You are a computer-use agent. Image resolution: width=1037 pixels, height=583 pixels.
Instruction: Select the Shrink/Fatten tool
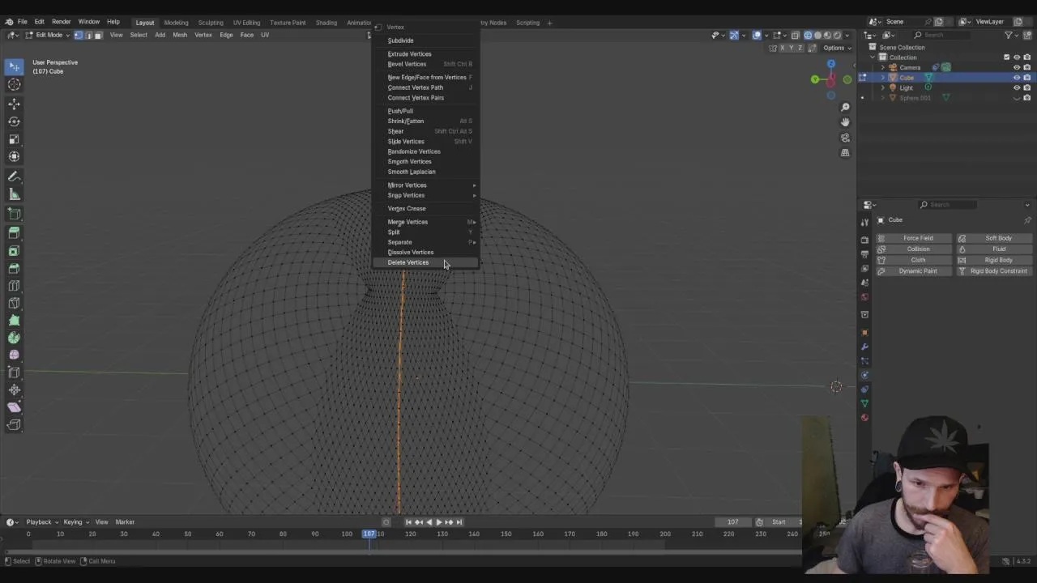[x=14, y=390]
